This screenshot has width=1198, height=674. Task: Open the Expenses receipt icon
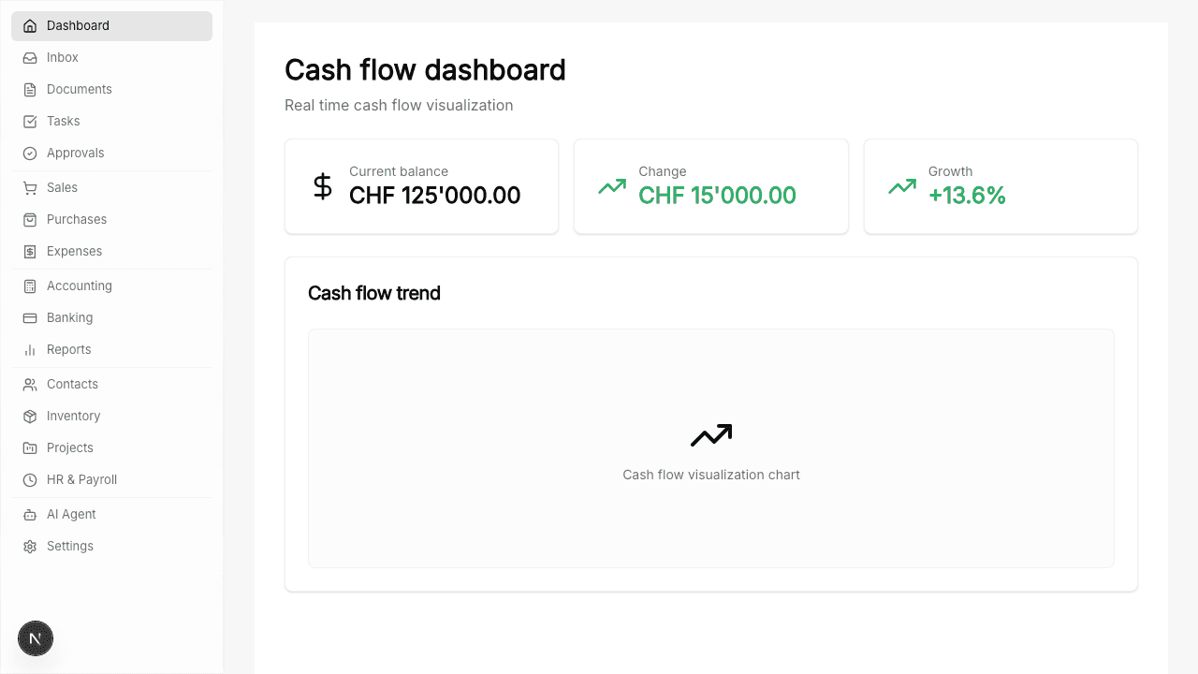pyautogui.click(x=31, y=251)
